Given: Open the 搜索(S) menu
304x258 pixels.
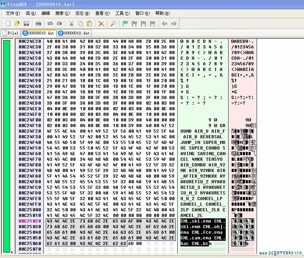Looking at the screenshot, I should (62, 13).
